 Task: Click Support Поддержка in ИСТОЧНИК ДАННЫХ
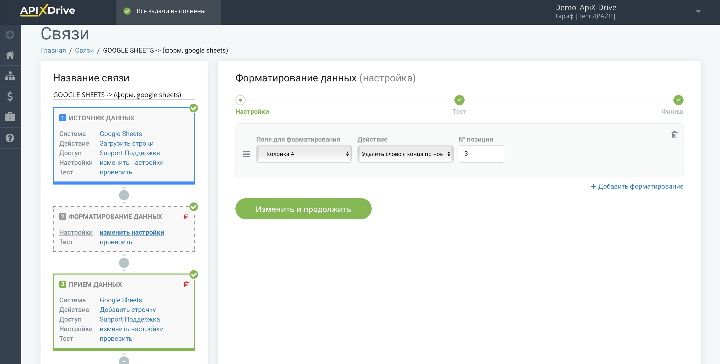point(130,153)
